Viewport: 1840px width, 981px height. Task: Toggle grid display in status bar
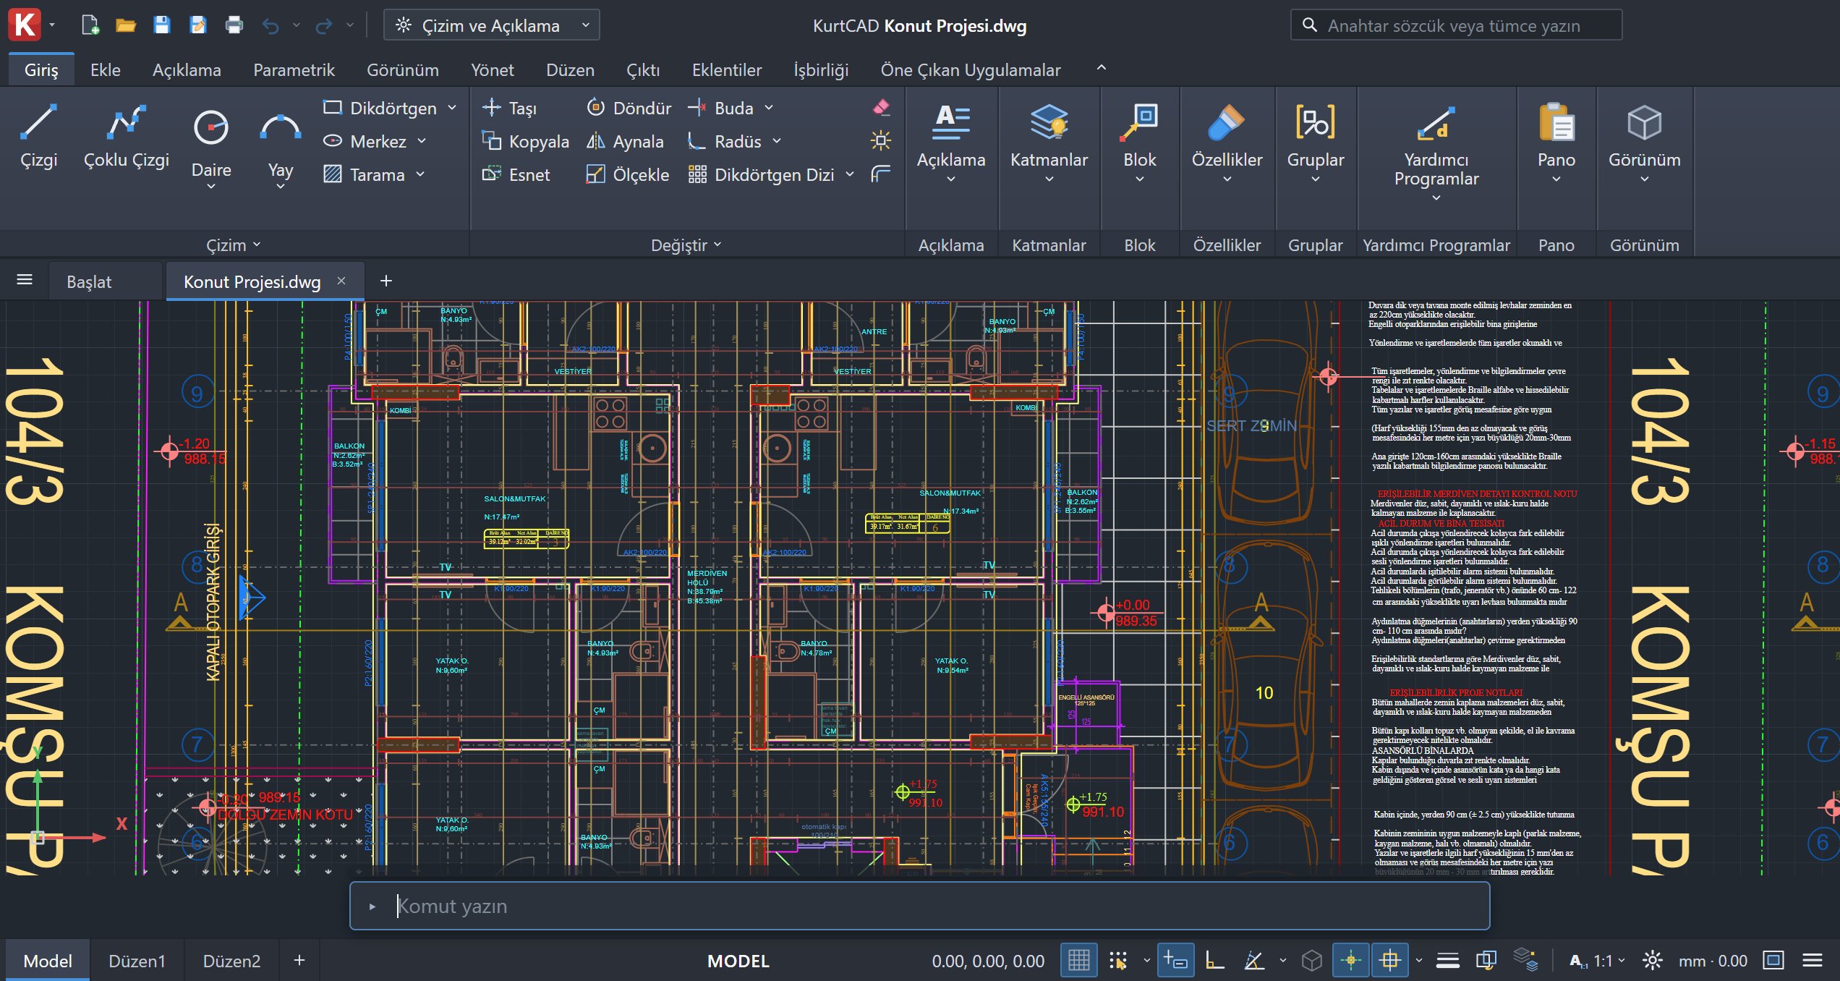[1078, 961]
